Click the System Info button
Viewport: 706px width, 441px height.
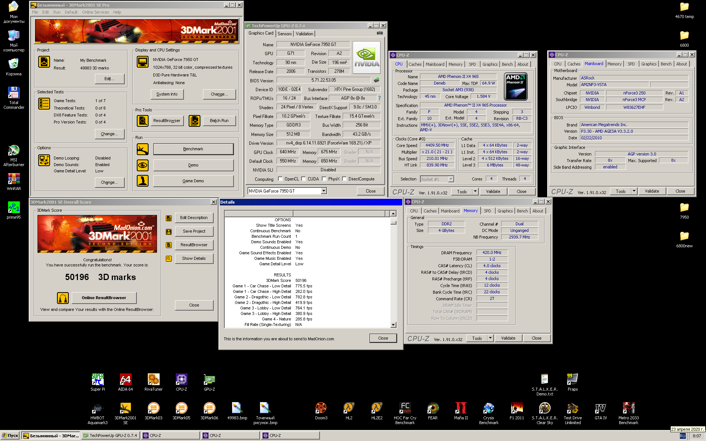tap(167, 94)
